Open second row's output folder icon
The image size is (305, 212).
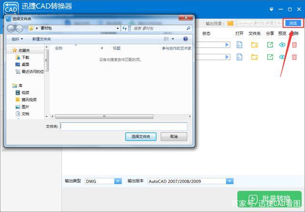tap(254, 57)
